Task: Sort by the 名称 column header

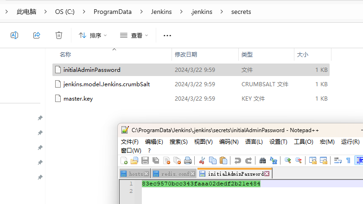Action: [x=65, y=54]
